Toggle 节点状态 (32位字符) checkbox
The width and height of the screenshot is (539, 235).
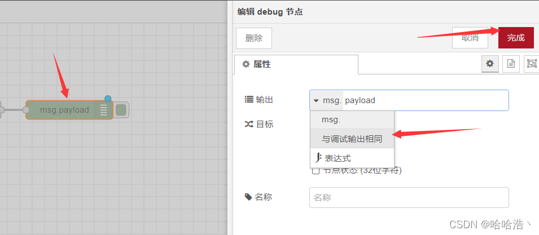(315, 171)
